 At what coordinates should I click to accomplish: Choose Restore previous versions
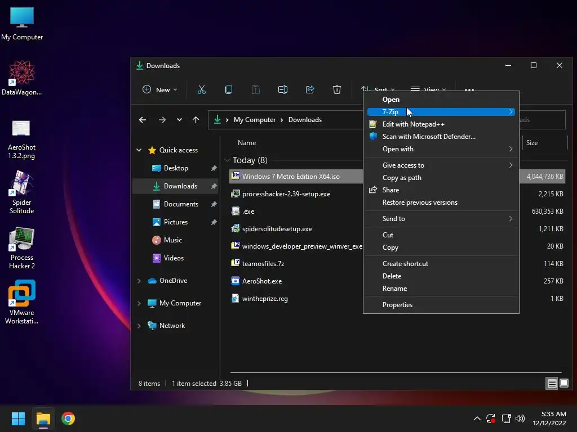(x=441, y=202)
